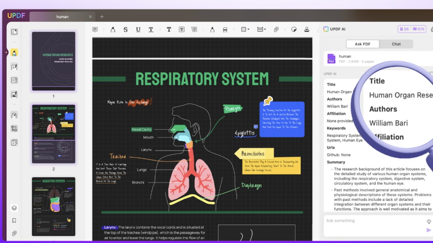Select the sticky note comment tool
Viewport: 433px width, 243px height.
95,30
